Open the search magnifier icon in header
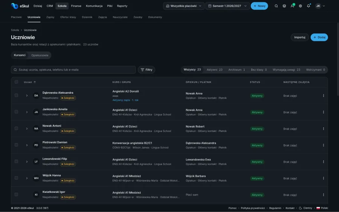This screenshot has height=212, width=339. [x=276, y=6]
